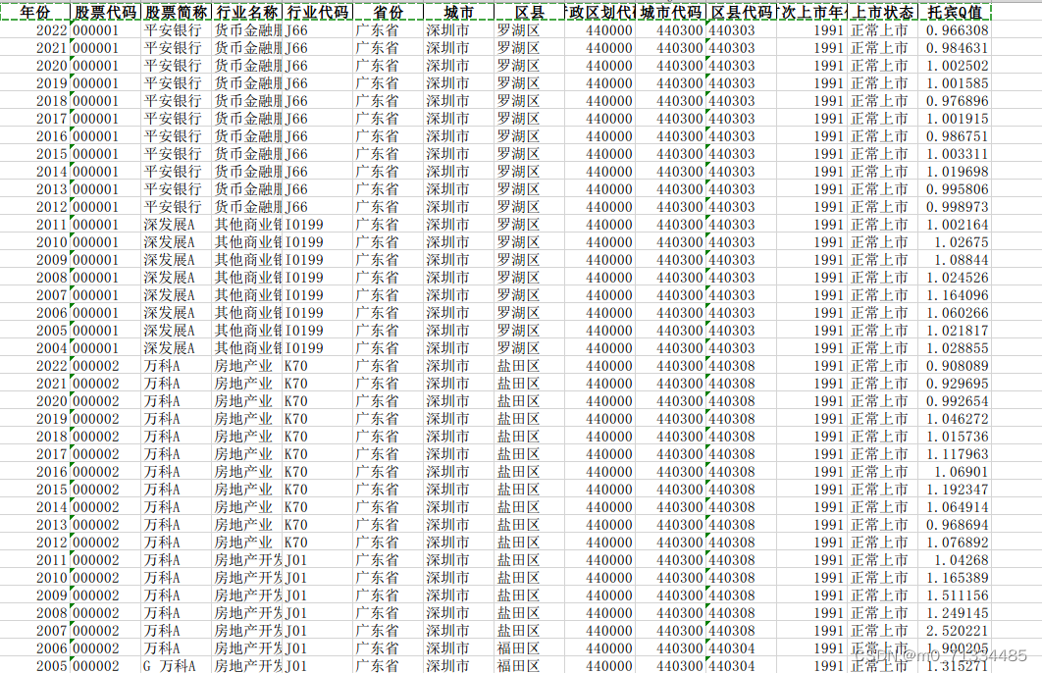
Task: Click district code 440308 in 000002's 2013 row
Action: 741,525
